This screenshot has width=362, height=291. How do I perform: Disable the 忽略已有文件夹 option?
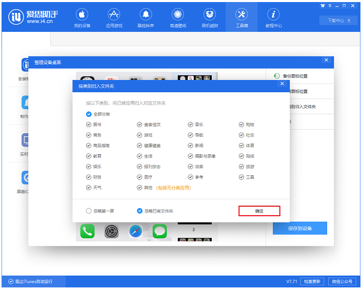[x=139, y=211]
